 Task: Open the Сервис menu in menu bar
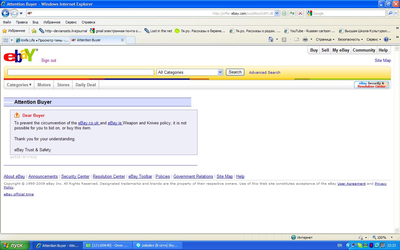(x=71, y=22)
